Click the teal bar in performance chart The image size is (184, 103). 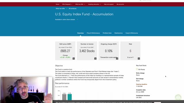pos(70,97)
